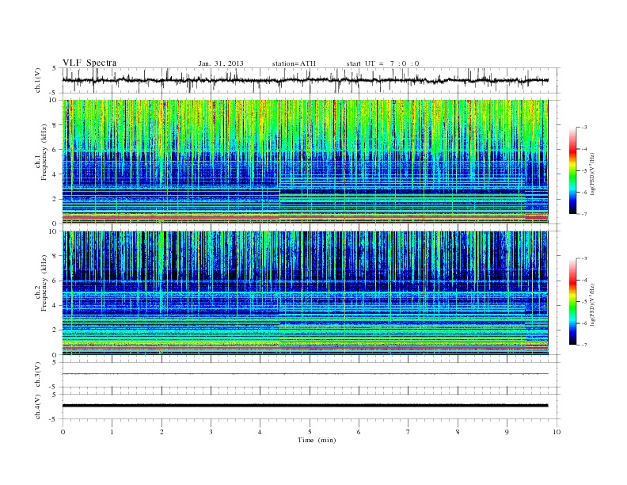This screenshot has width=627, height=485.
Task: Click the lower PSD color scale bar
Action: tap(572, 301)
